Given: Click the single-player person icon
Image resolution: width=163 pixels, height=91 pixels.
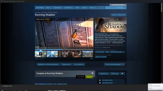Looking at the screenshot, I should [100, 80].
